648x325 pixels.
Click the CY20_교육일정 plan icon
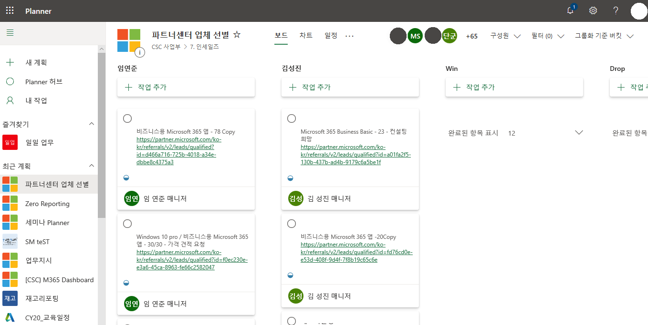[x=10, y=317]
